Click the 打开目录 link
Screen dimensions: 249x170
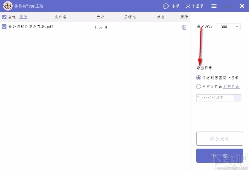(231, 86)
